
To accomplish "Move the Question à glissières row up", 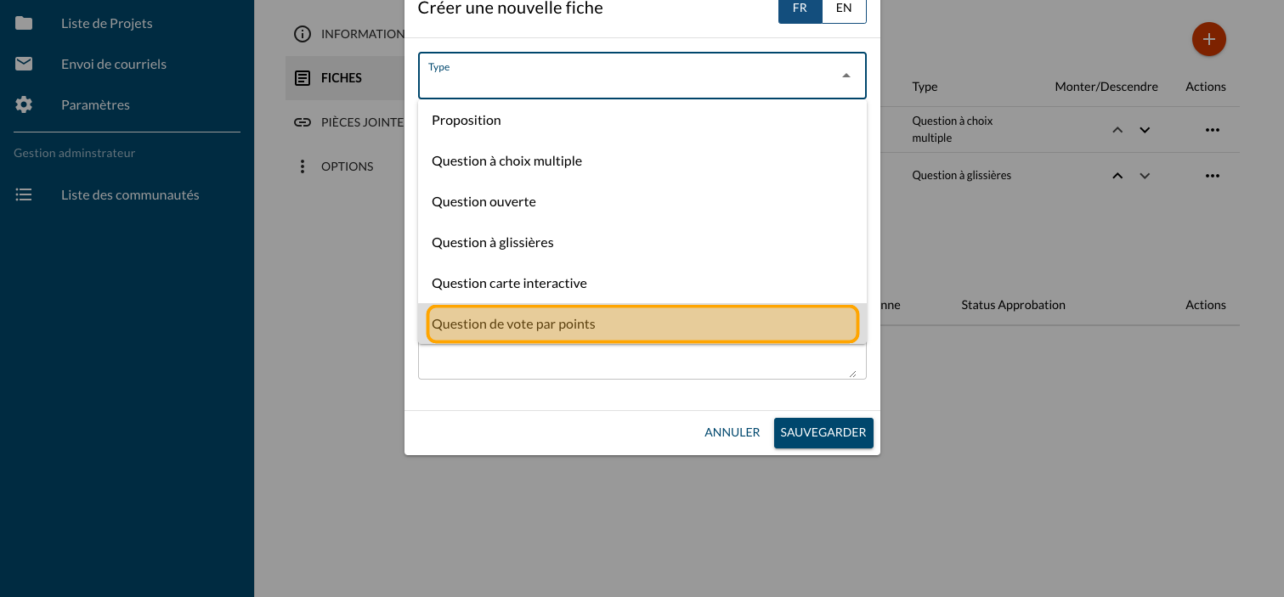I will [1118, 176].
